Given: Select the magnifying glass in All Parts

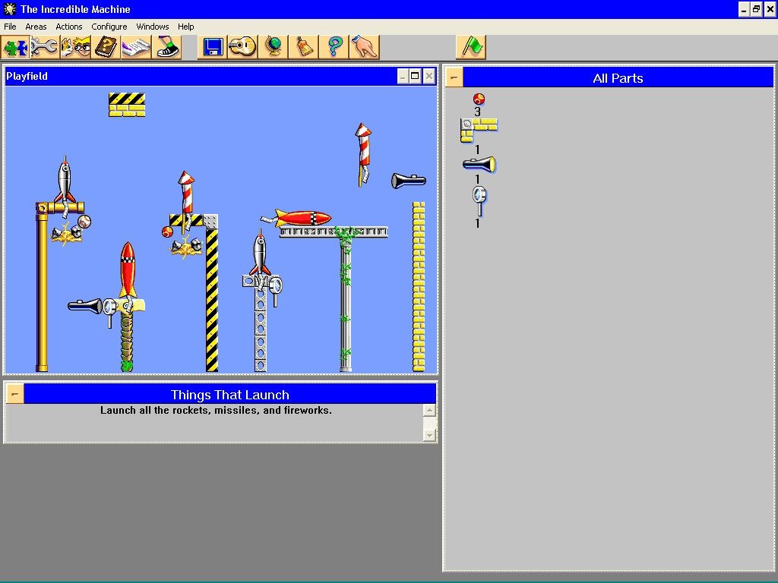Looking at the screenshot, I should (x=479, y=200).
